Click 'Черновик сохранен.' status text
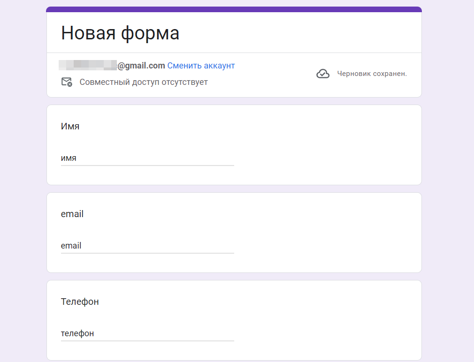 click(x=372, y=74)
